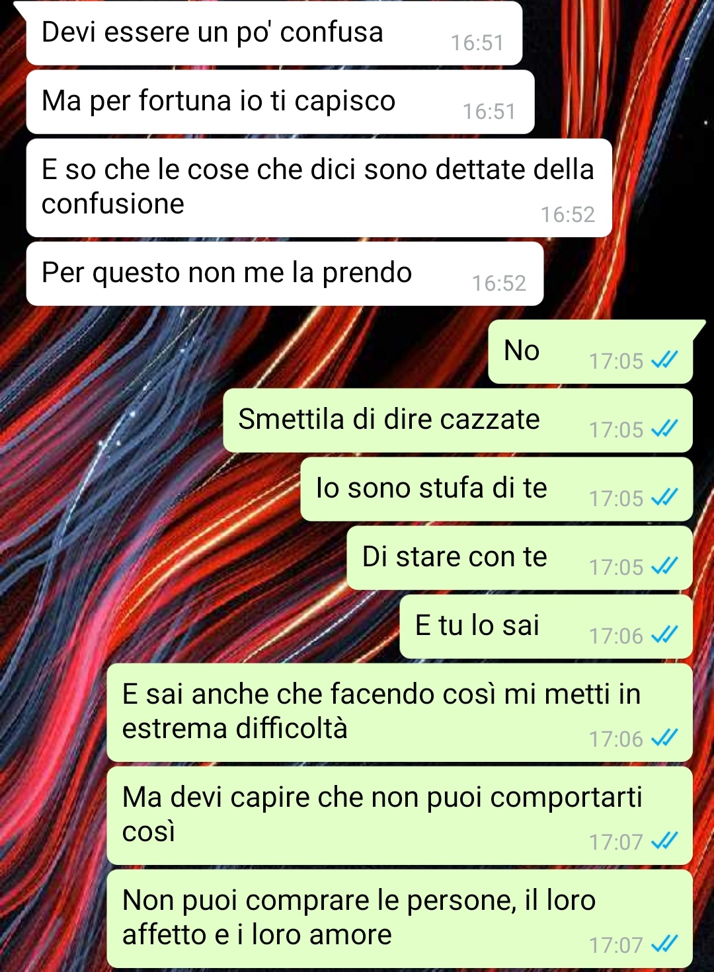Tap the 'Io sono stufa di te' bubble

pos(496,489)
